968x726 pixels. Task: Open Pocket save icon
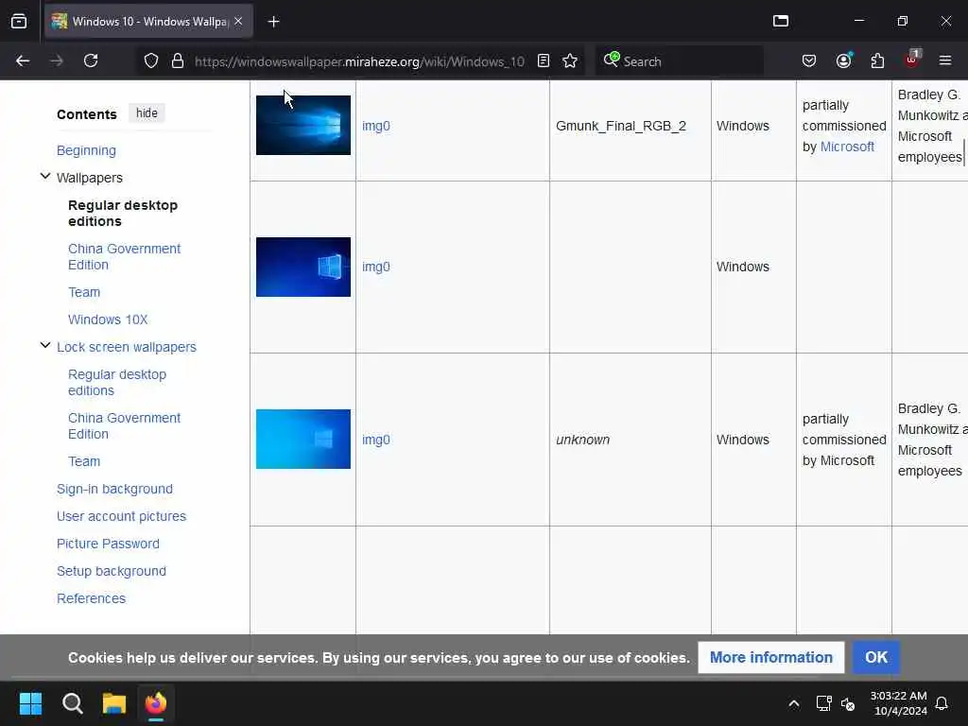pos(809,60)
